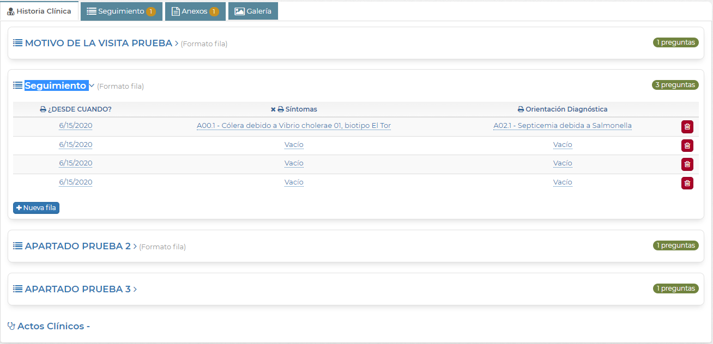Image resolution: width=713 pixels, height=344 pixels.
Task: Click printer icon beside Orientación Diagnóstica
Action: [521, 109]
